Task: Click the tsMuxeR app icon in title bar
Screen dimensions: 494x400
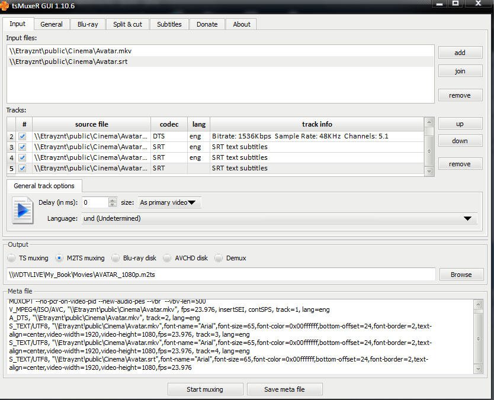Action: point(5,5)
